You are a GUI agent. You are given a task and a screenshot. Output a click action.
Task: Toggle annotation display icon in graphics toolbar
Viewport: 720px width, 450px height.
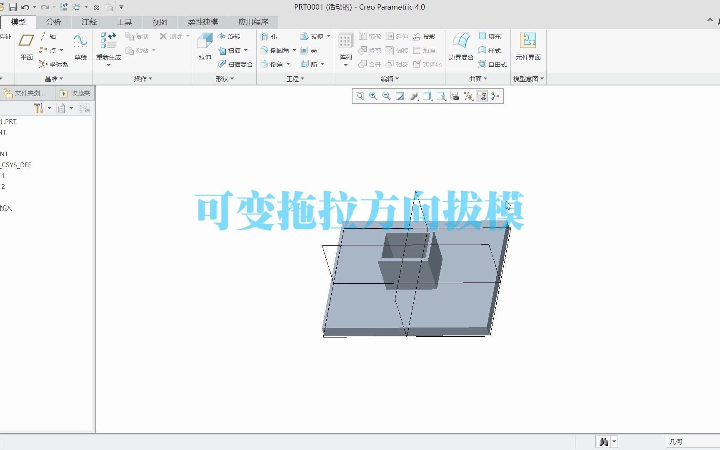(482, 96)
